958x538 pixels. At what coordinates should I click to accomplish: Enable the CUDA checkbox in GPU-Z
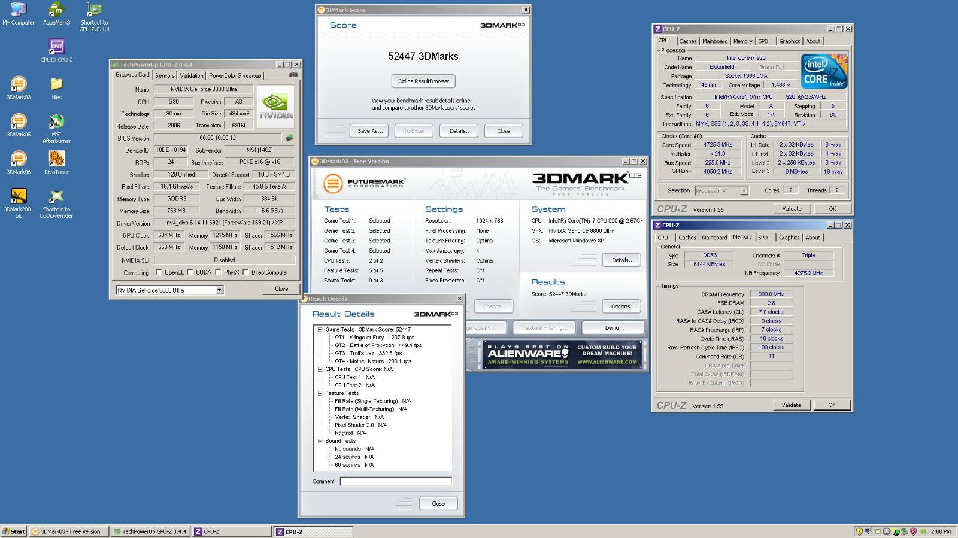pyautogui.click(x=190, y=272)
